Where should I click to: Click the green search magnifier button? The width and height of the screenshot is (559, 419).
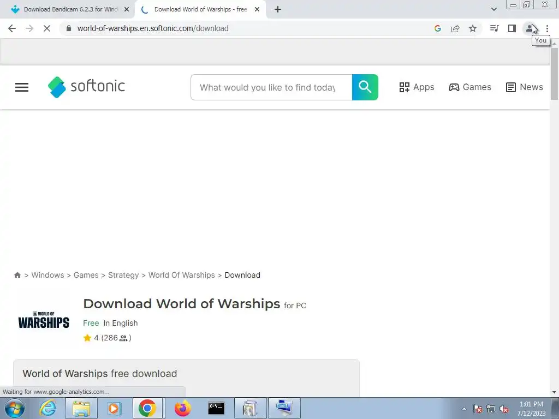pyautogui.click(x=365, y=87)
